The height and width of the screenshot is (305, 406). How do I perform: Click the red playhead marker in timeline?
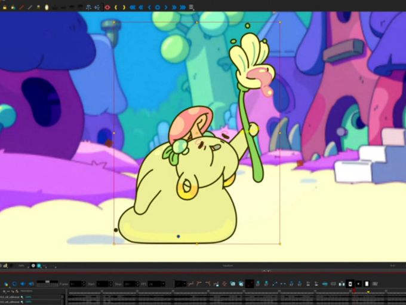pos(354,291)
